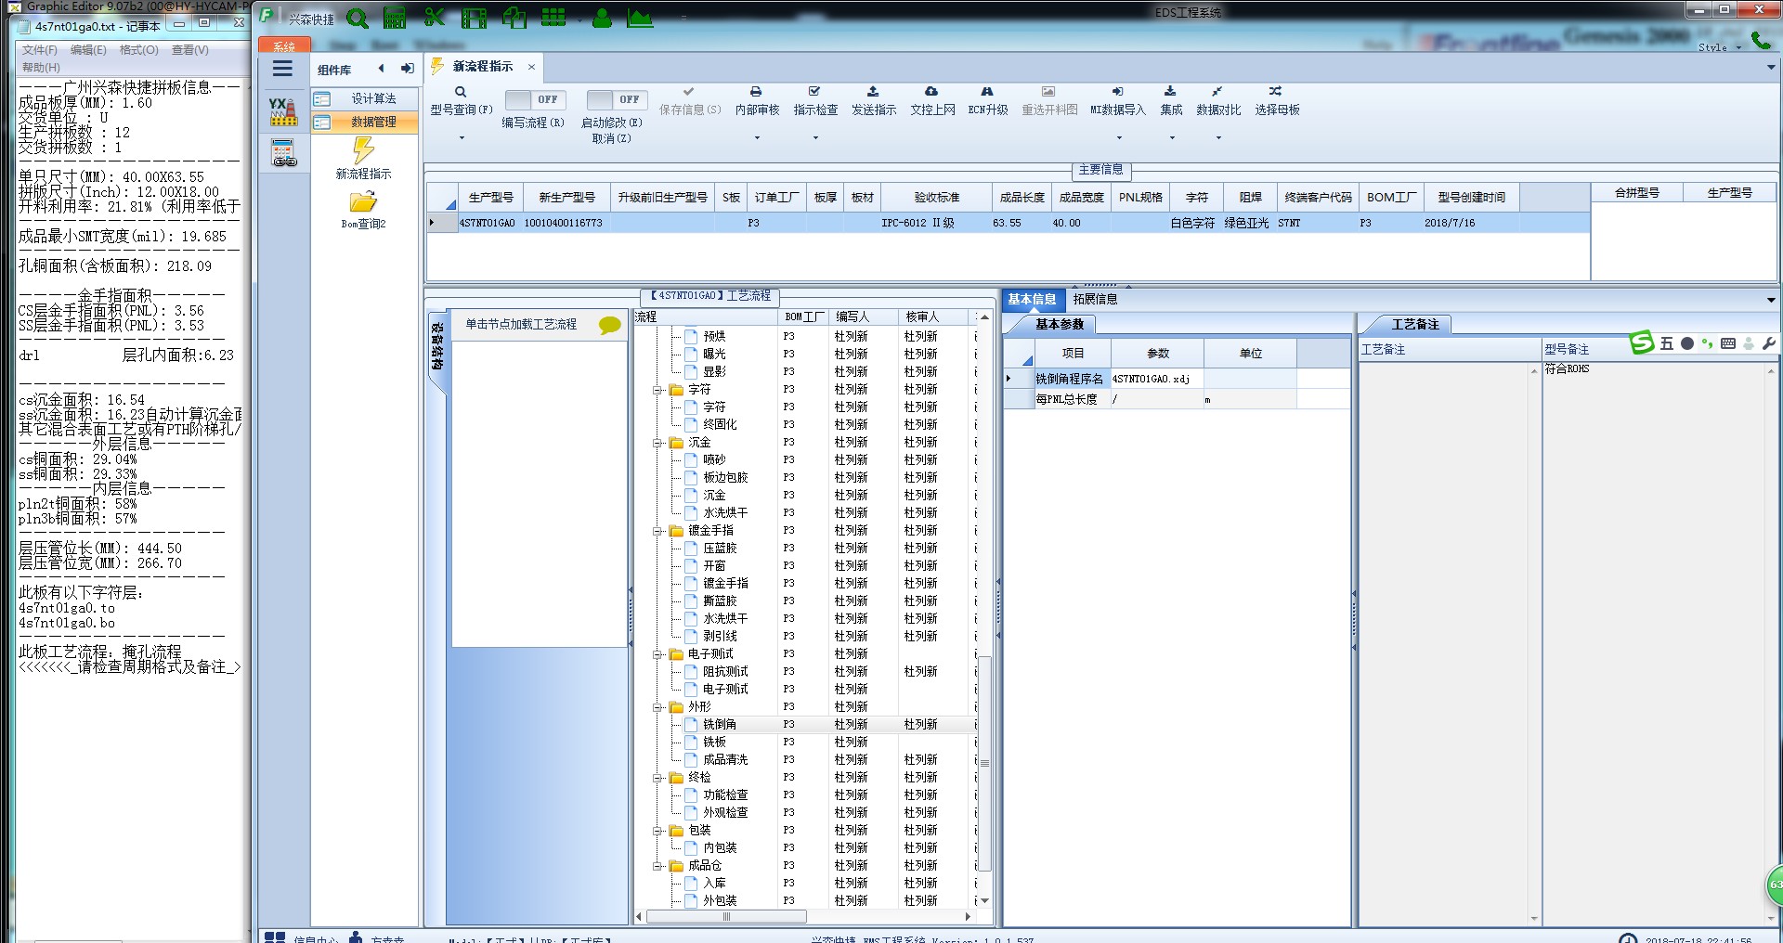The width and height of the screenshot is (1783, 943).
Task: Open the green calculator icon in top toolbar
Action: pos(395,18)
